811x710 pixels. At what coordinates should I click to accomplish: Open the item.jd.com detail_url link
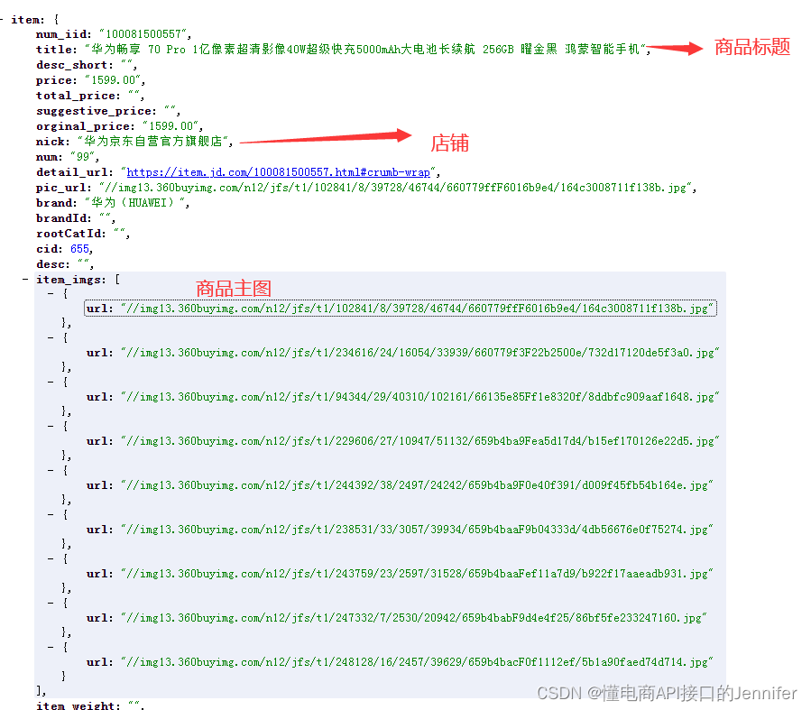click(278, 172)
